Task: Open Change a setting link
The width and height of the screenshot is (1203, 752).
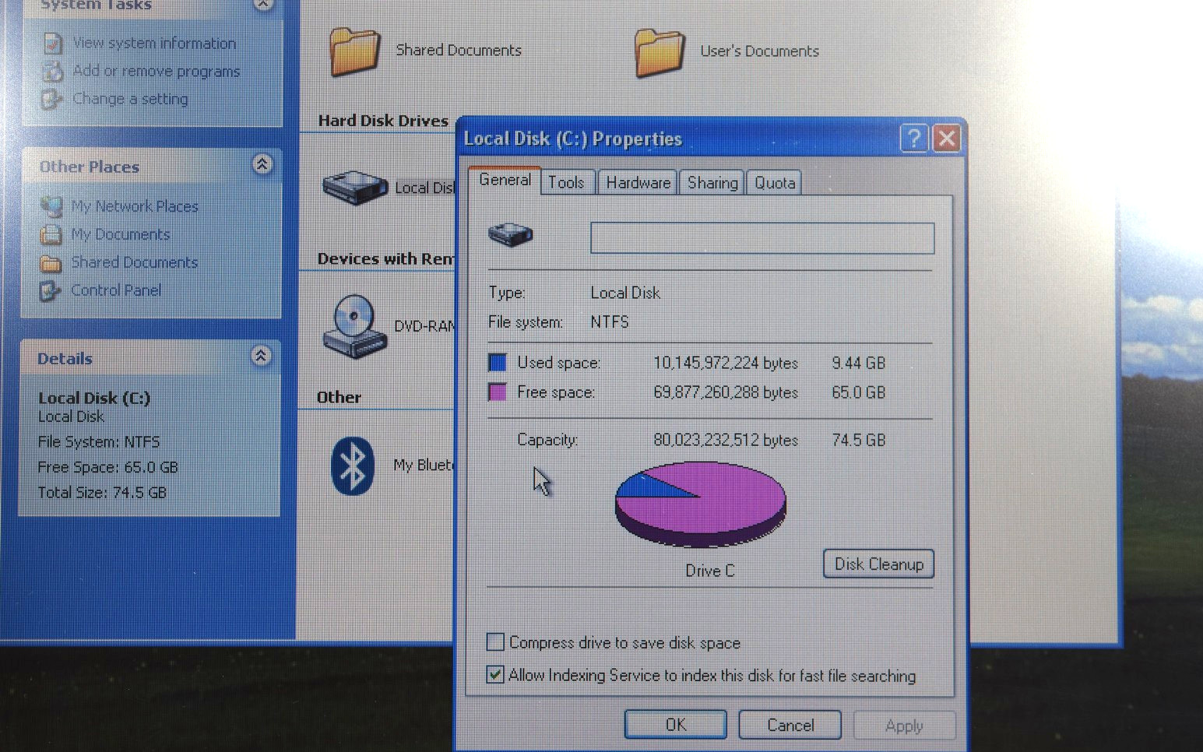Action: [x=130, y=100]
